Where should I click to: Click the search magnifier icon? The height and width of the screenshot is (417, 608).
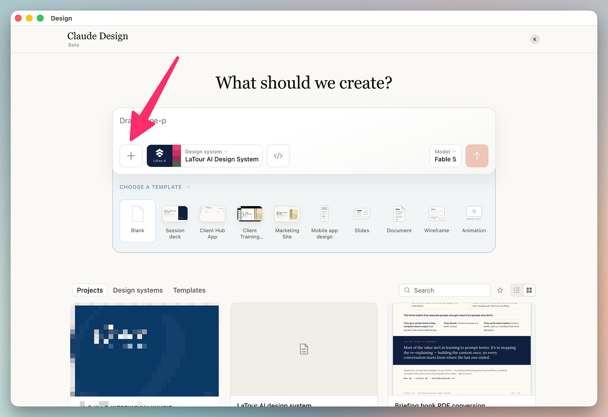click(x=407, y=290)
